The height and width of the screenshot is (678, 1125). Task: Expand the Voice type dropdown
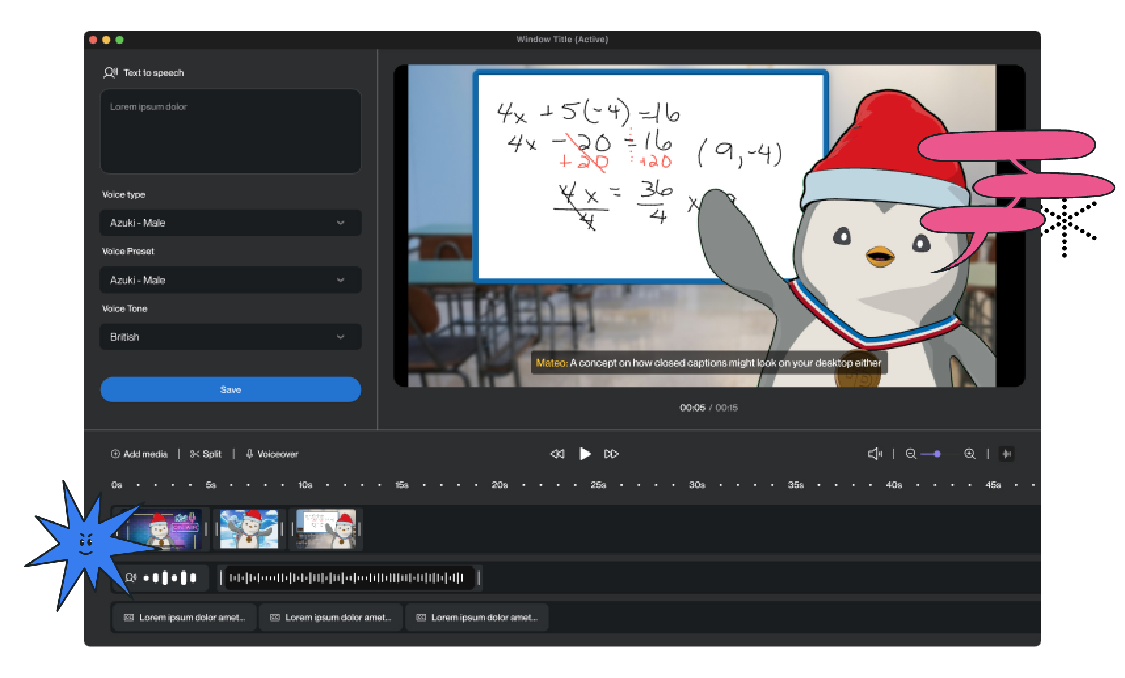click(230, 223)
